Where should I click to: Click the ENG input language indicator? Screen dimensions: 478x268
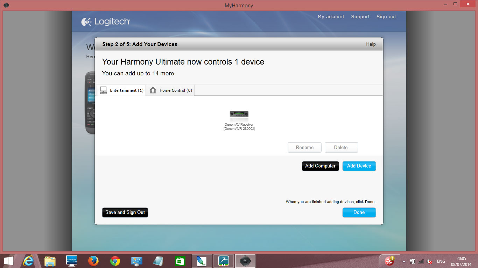tap(441, 261)
